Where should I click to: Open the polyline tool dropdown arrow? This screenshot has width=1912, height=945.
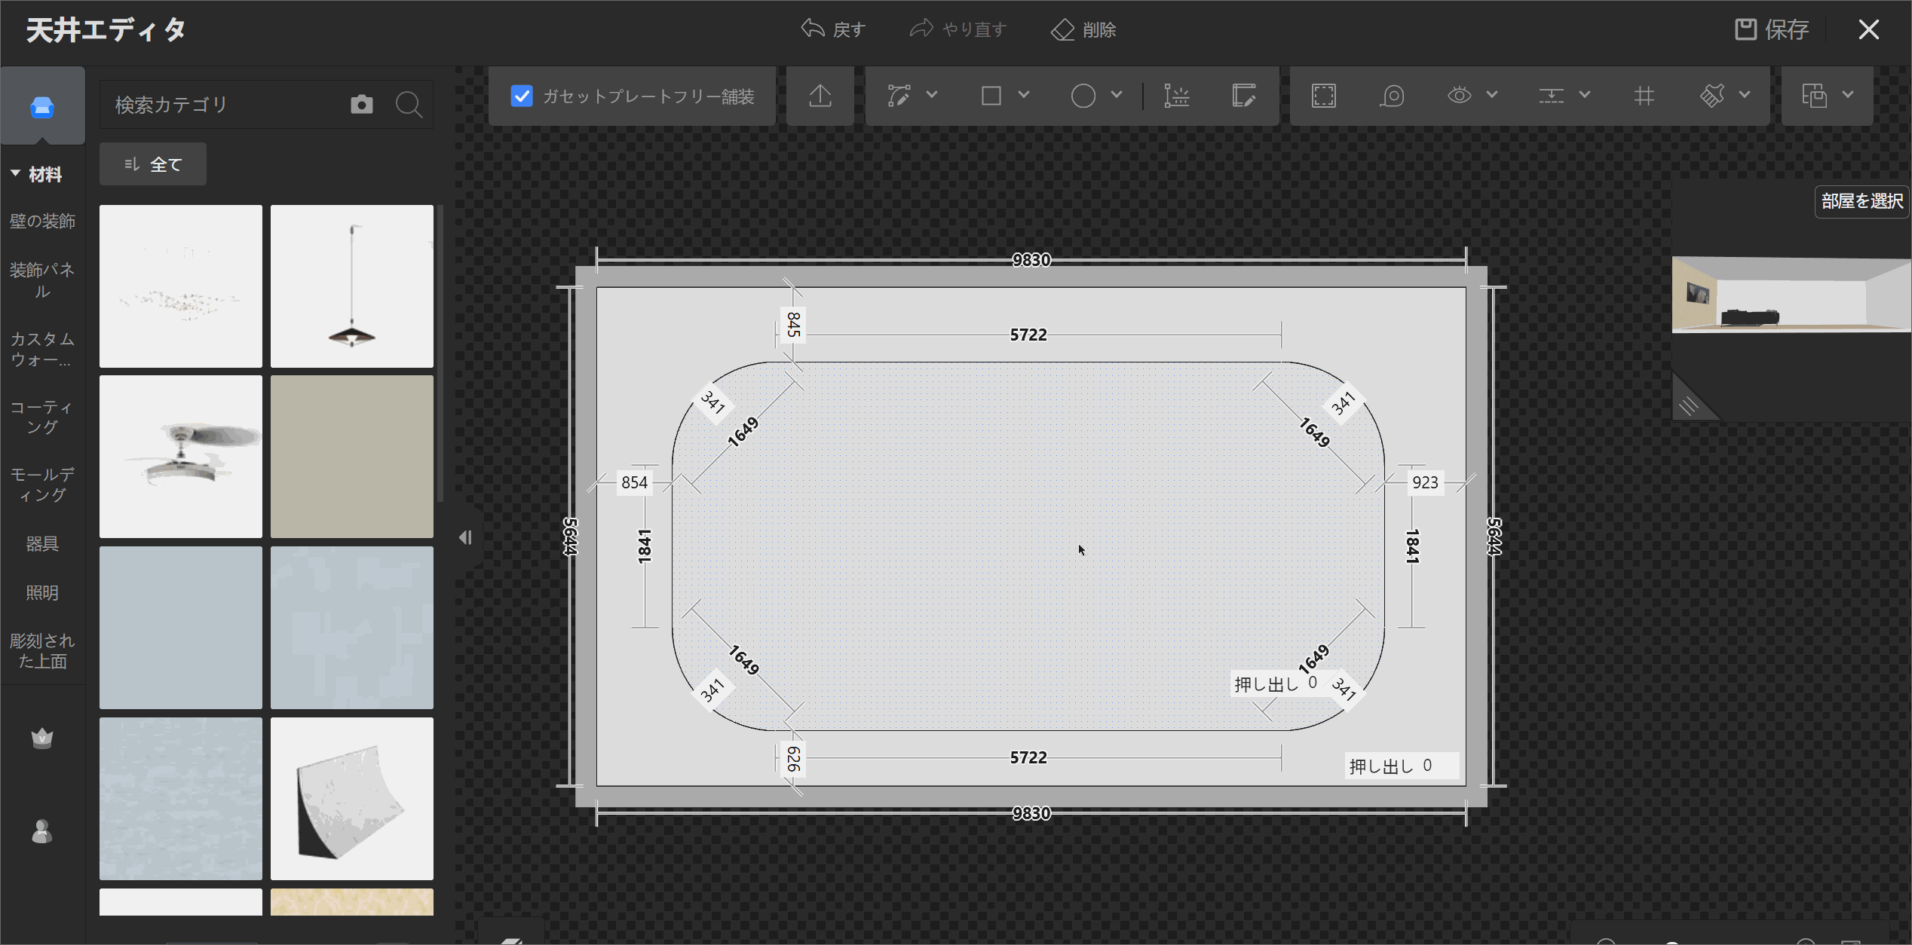click(932, 95)
